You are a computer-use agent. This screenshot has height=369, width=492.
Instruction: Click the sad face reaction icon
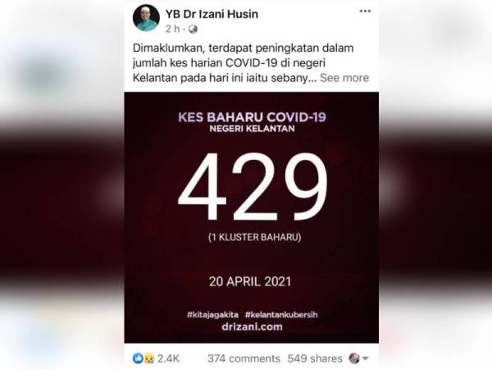148,358
